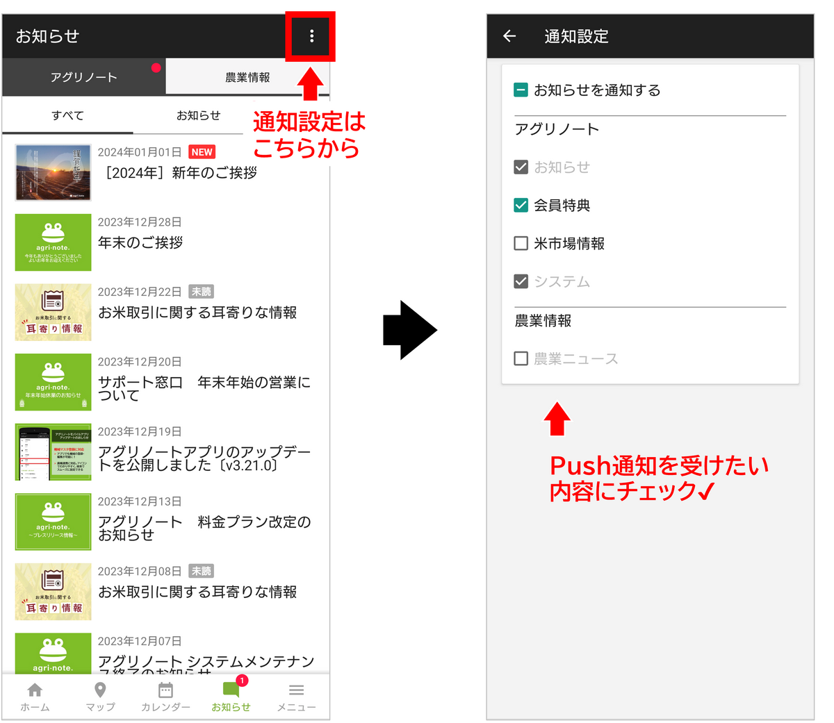This screenshot has width=834, height=723.
Task: Open the '年末のご挨拶' announcement
Action: pyautogui.click(x=140, y=242)
